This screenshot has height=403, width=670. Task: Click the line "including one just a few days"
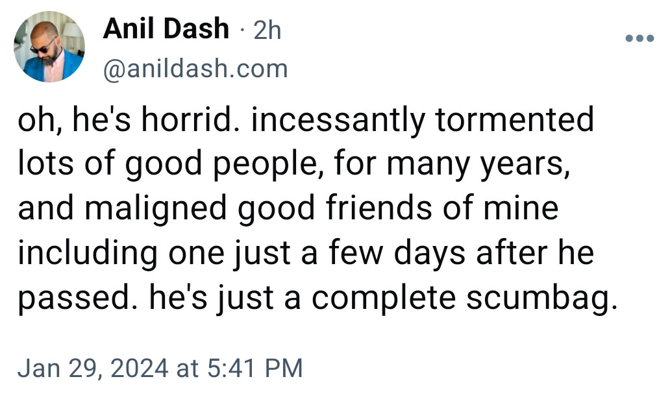tap(242, 254)
